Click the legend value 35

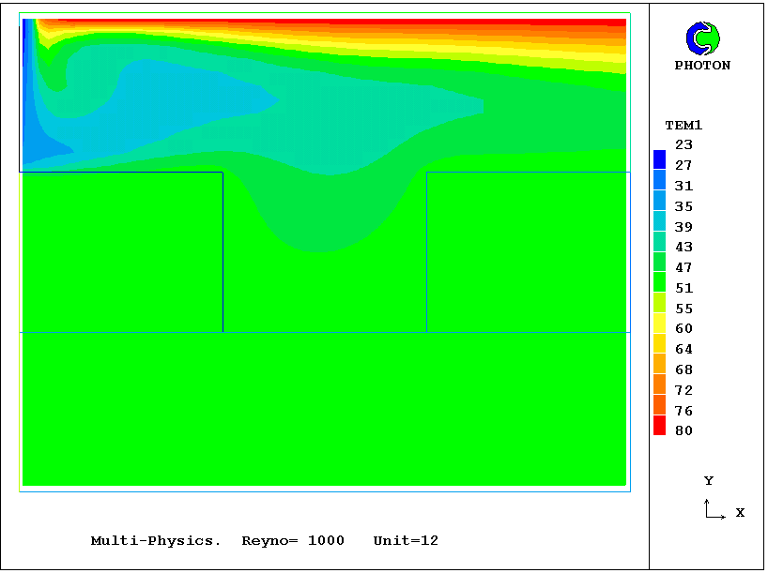tap(684, 206)
